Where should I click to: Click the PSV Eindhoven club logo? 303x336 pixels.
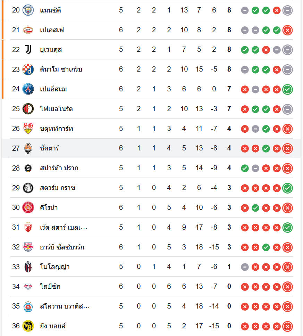[28, 30]
